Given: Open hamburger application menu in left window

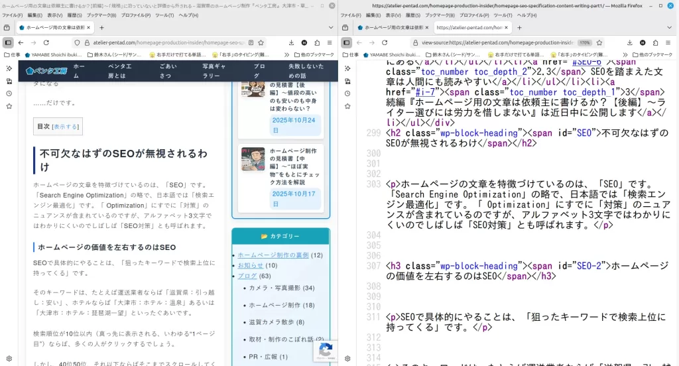Looking at the screenshot, I should click(x=330, y=42).
